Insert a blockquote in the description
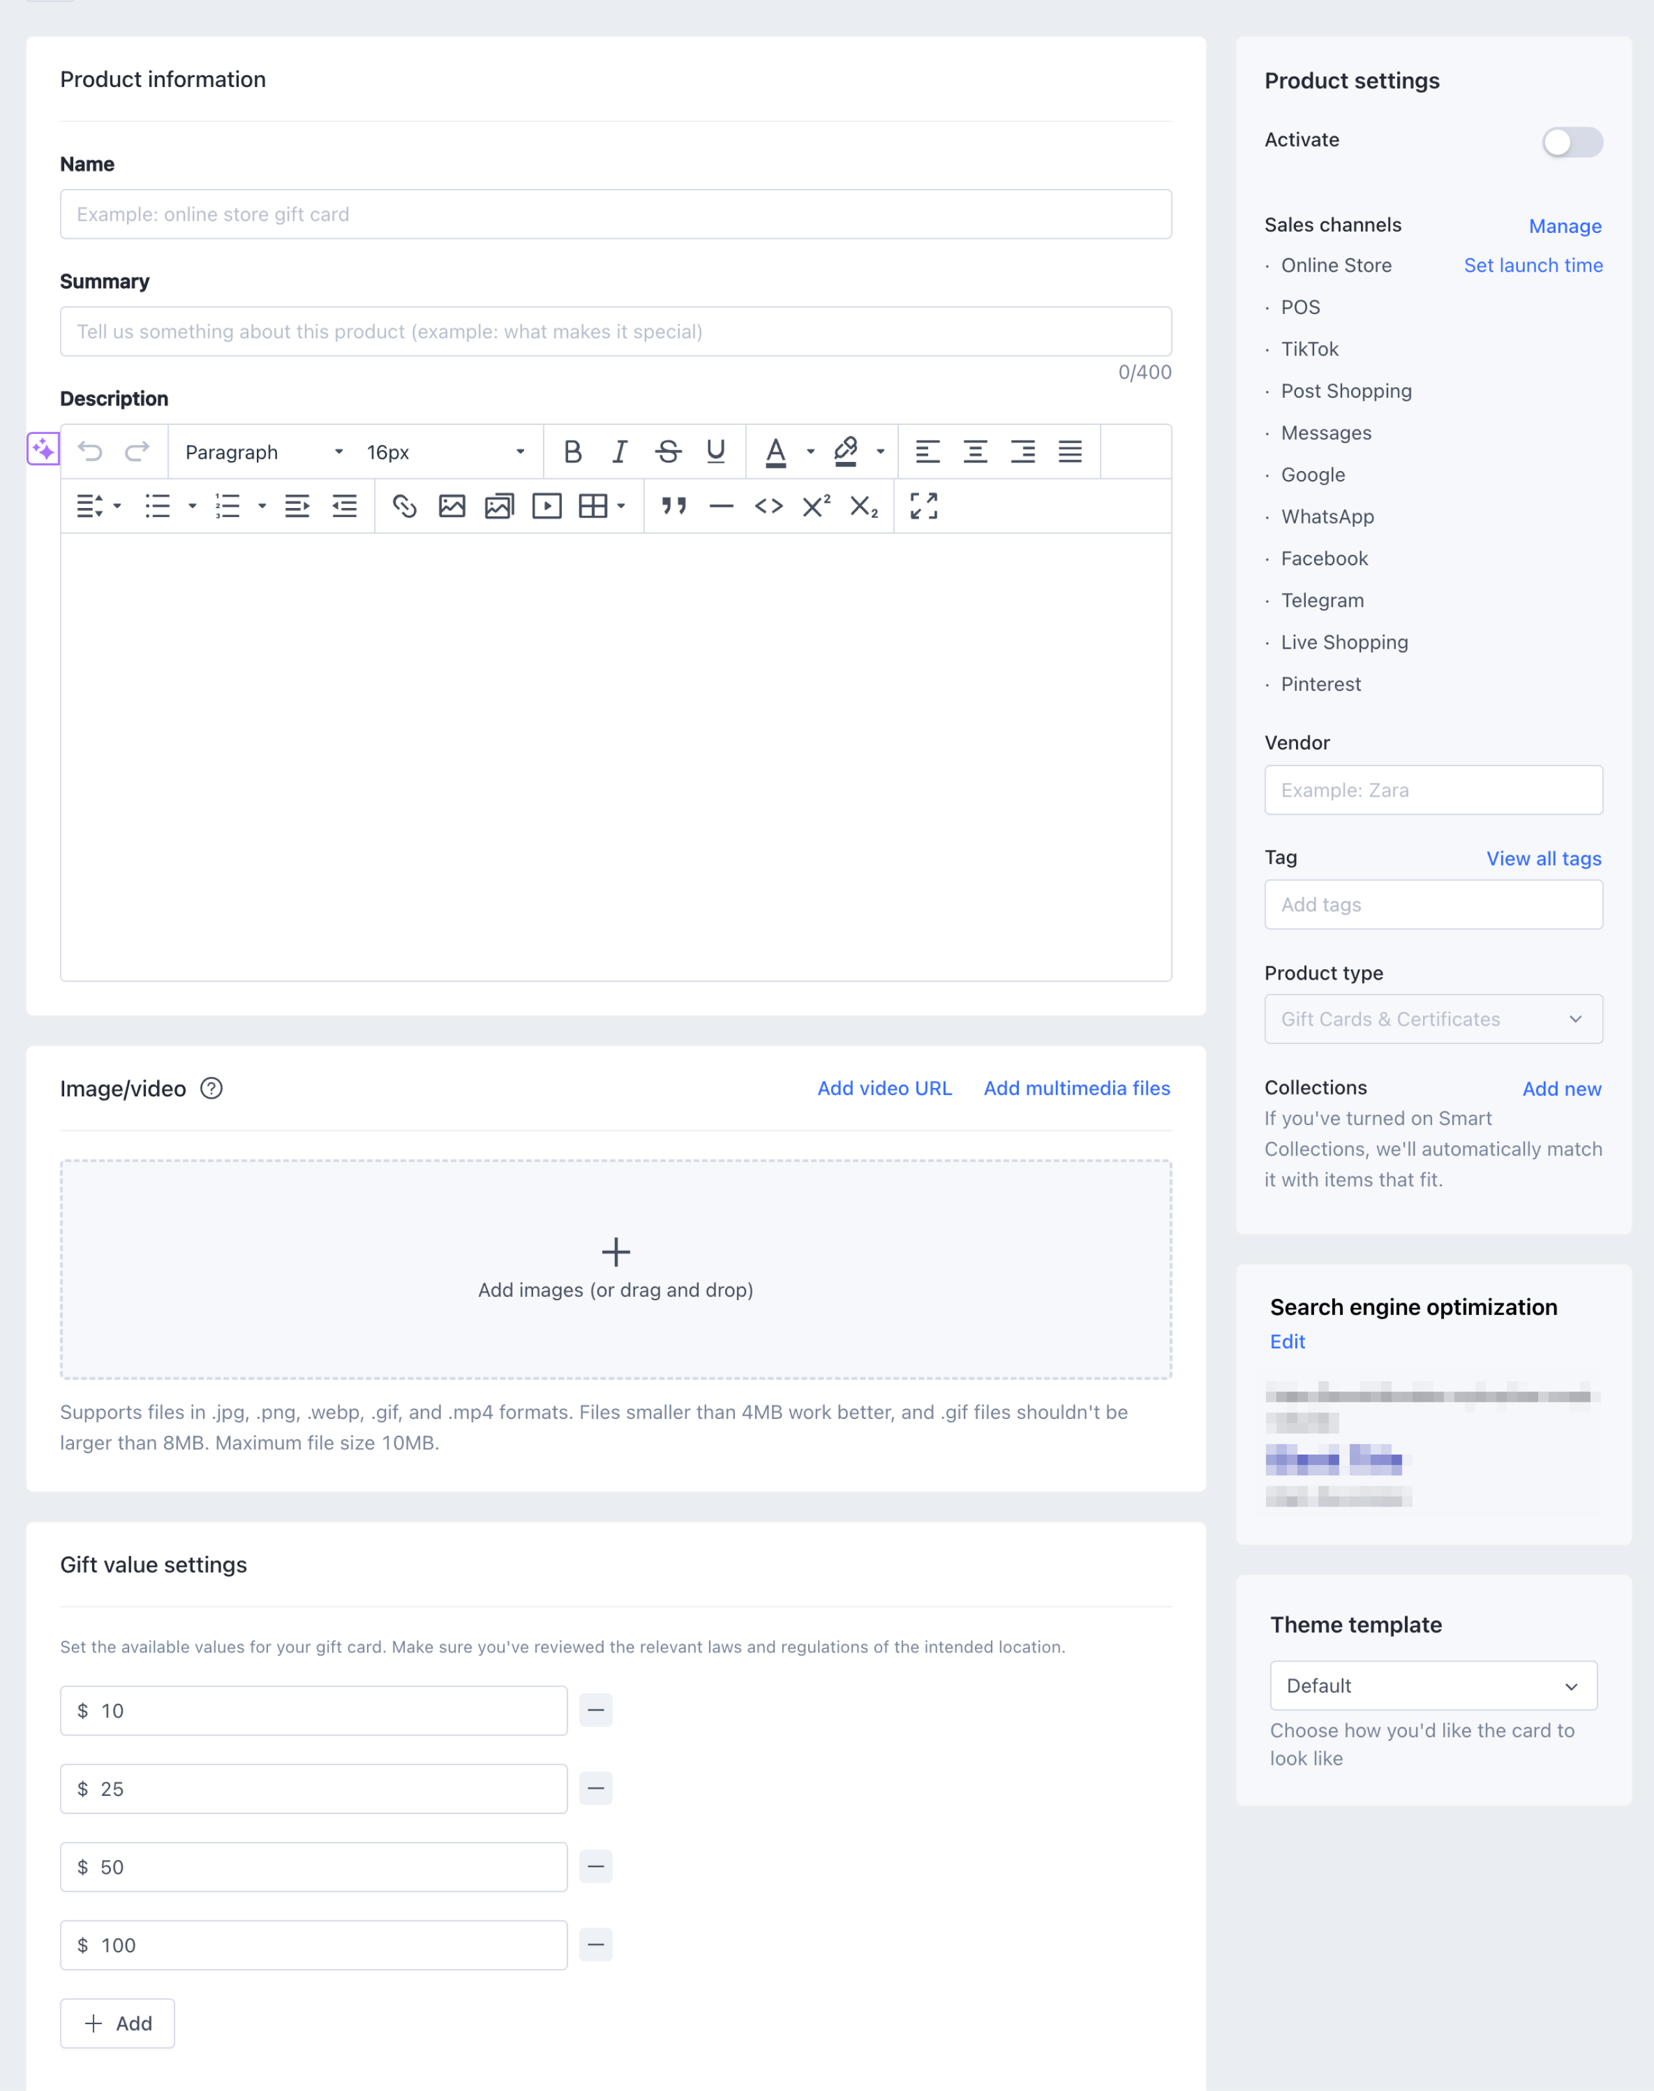The image size is (1654, 2091). [674, 507]
